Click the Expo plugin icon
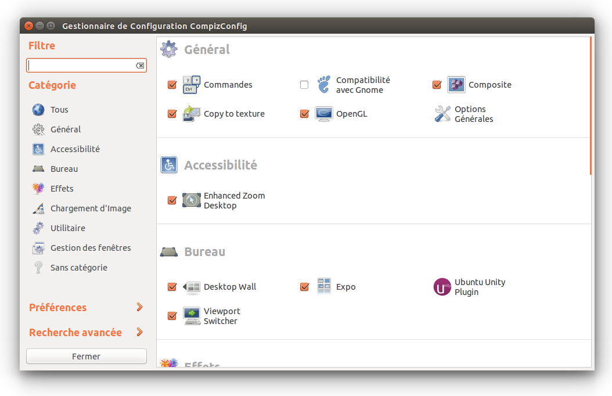The image size is (612, 396). coord(323,287)
